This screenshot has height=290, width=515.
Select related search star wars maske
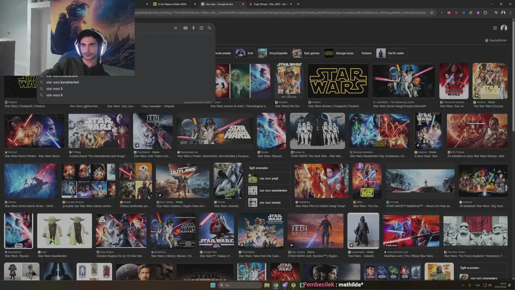click(x=269, y=203)
